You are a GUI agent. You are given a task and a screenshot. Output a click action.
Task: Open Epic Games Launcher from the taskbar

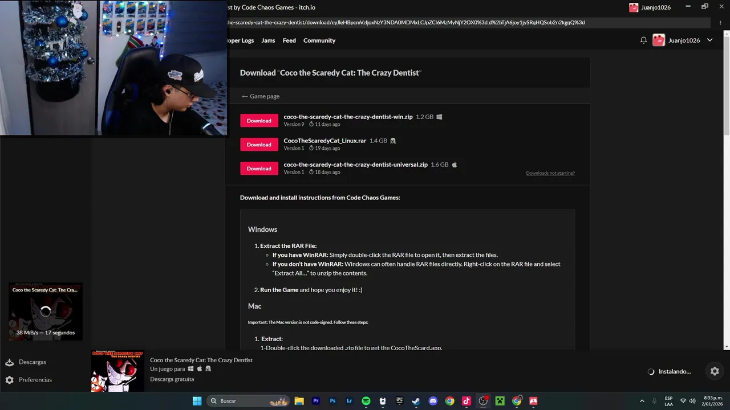click(x=399, y=401)
